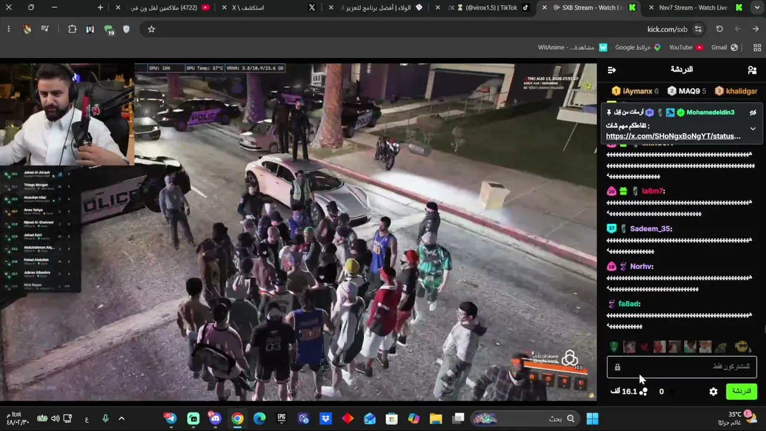Open la6m7 user profile in chat

[x=652, y=191]
